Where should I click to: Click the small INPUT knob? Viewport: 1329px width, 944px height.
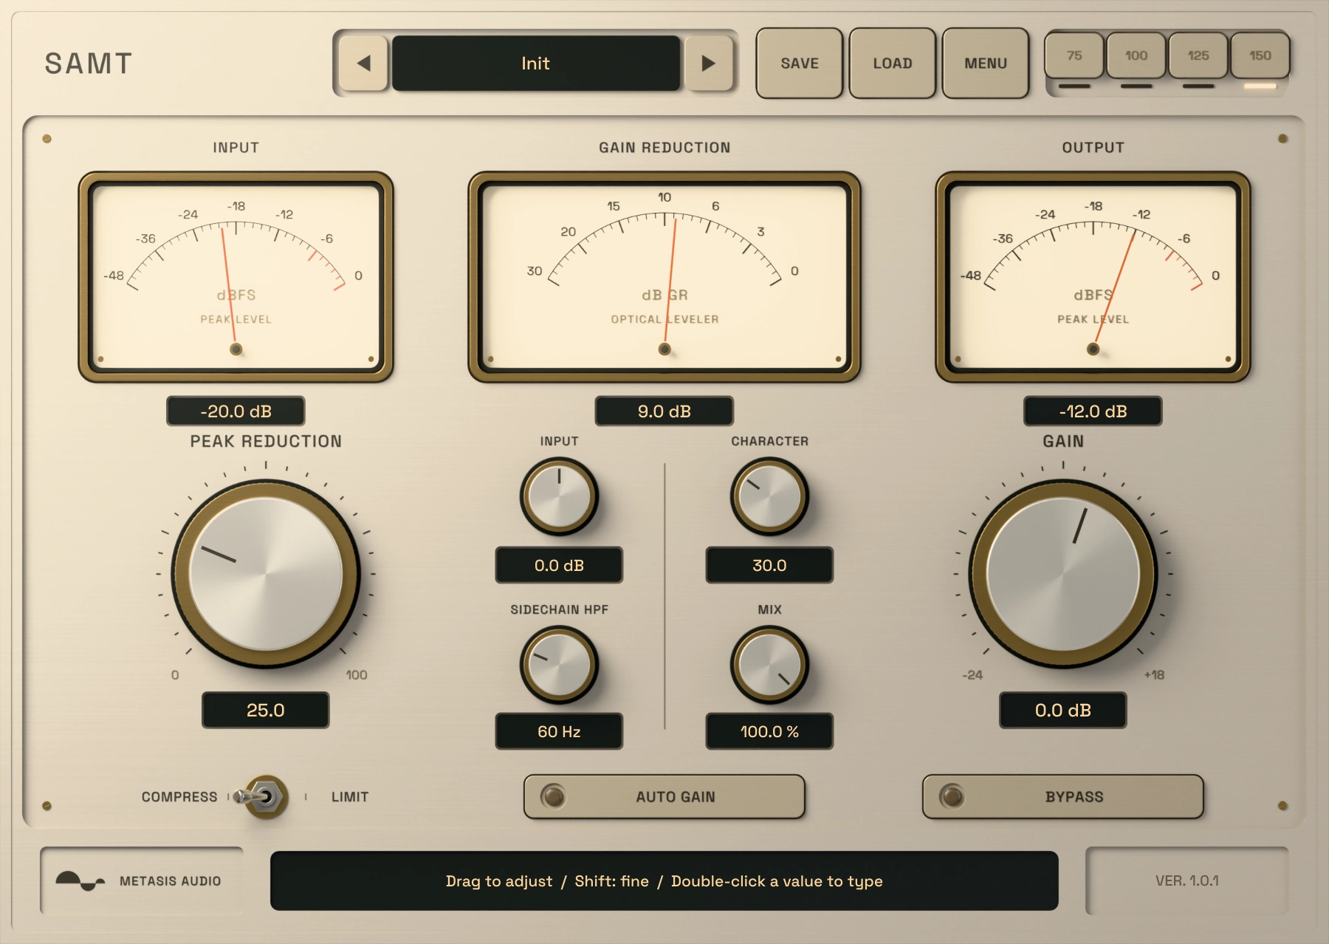(559, 496)
